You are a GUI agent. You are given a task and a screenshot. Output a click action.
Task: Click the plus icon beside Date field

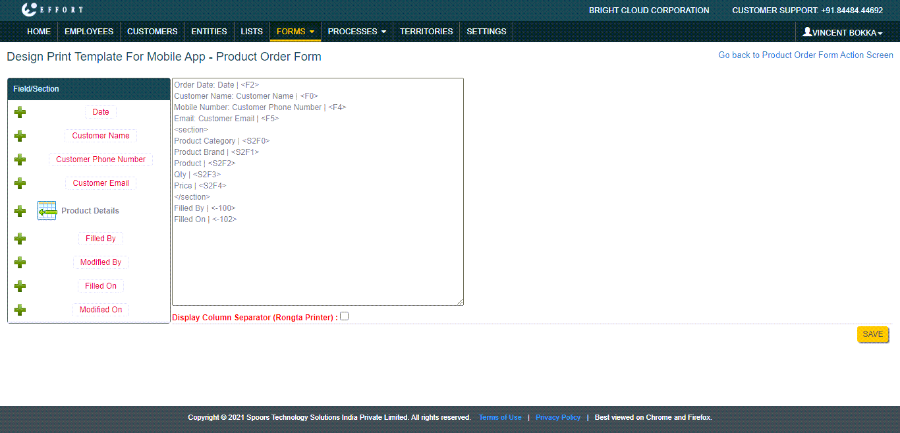coord(20,112)
